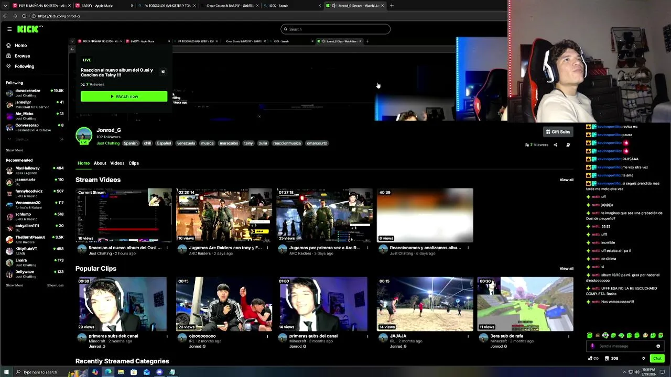Screen dimensions: 671x377
Task: Open Jonrod_G profile avatar
Action: tap(84, 136)
